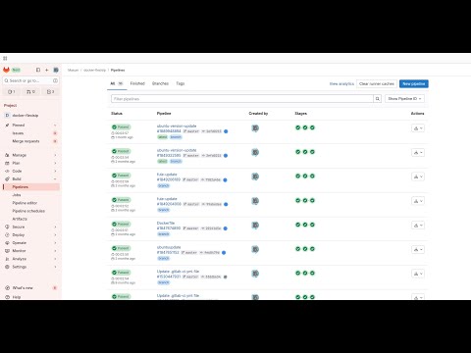471x353 pixels.
Task: Click first stage icon of Dockerfile pipeline
Action: (298, 225)
